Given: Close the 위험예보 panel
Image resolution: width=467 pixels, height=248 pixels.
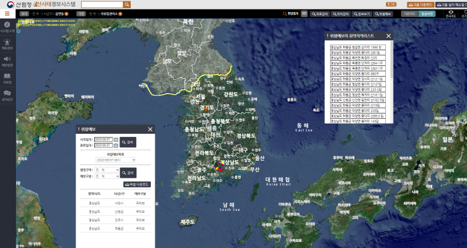Looking at the screenshot, I should click(150, 129).
